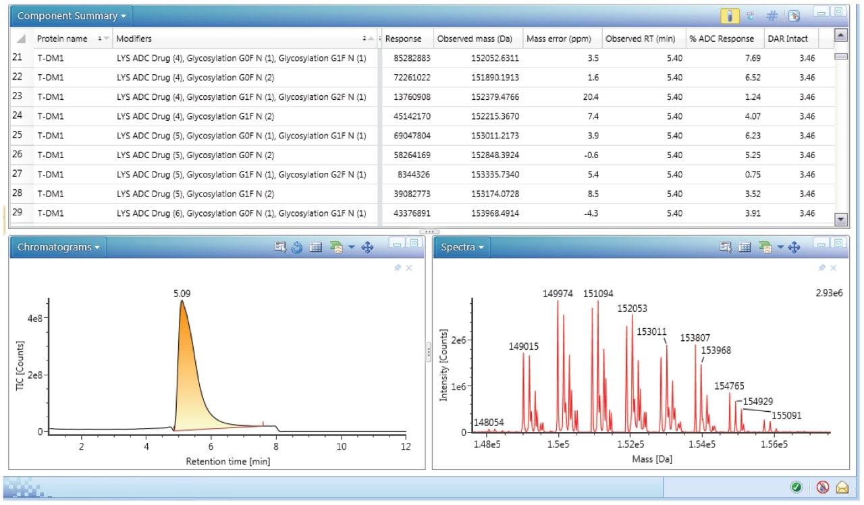
Task: Open the export format dropdown arrow in Spectra toolbar
Action: 780,247
